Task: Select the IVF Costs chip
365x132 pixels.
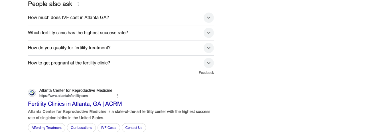Action: click(x=109, y=128)
